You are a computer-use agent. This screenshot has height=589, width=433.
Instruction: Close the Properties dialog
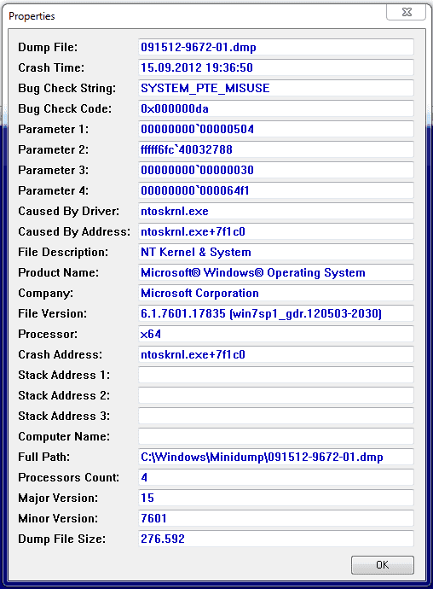[407, 13]
